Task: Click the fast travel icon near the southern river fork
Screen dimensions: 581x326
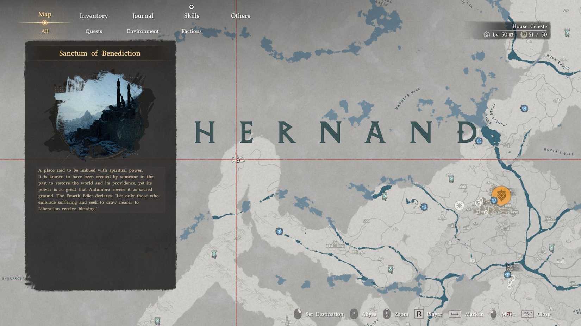Action: 507,275
